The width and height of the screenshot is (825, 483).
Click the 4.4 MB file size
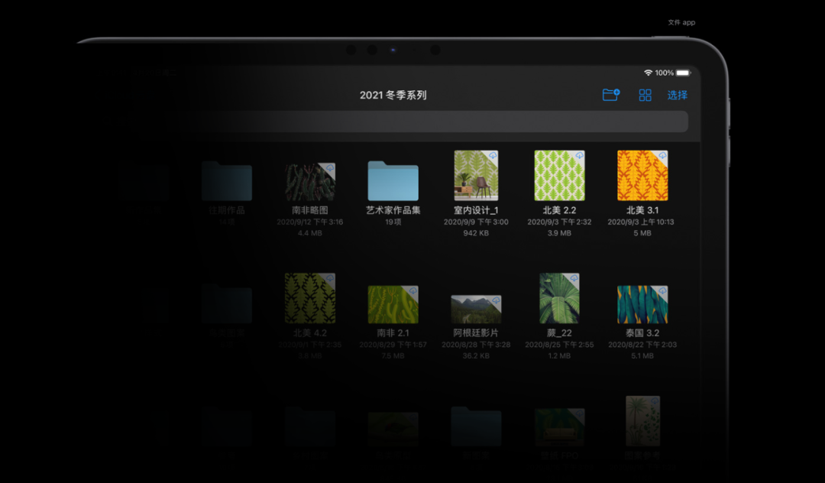(310, 233)
